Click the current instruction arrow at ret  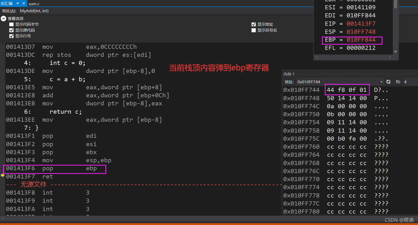pos(3,175)
